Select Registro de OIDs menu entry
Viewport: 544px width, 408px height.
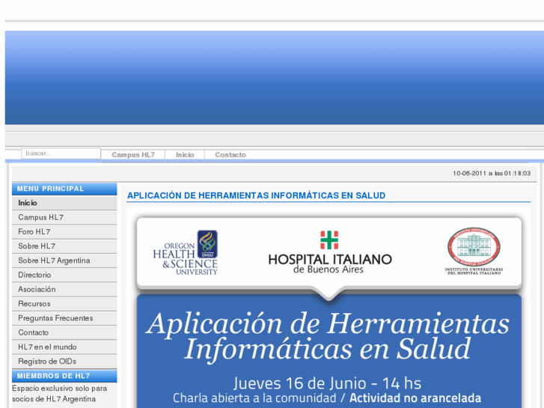pos(64,362)
